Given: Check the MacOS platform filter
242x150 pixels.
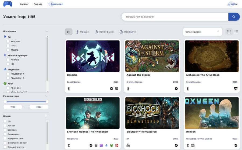Looking at the screenshot, I should click(8, 50).
